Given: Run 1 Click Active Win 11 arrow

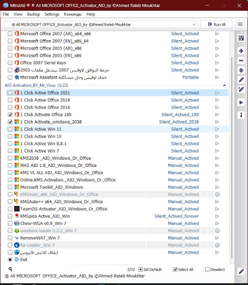Looking at the screenshot, I should (217, 129).
